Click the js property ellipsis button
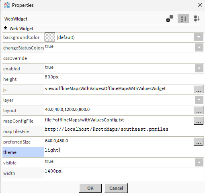This screenshot has height=193, width=205. (x=199, y=89)
